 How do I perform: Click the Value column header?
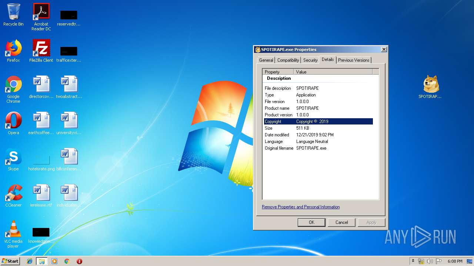[x=333, y=72]
